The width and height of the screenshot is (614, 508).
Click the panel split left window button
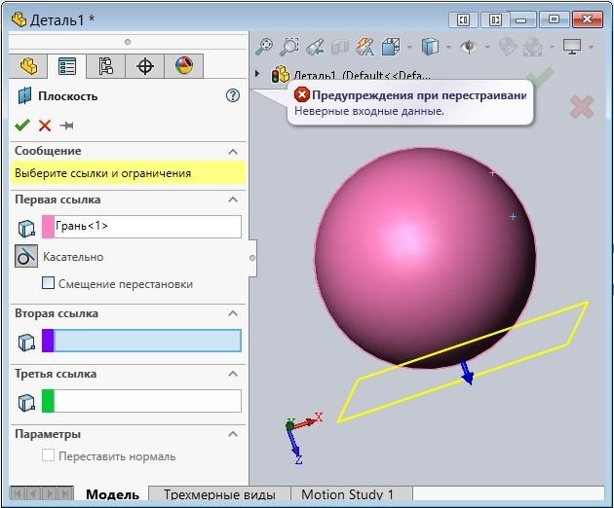click(x=463, y=19)
